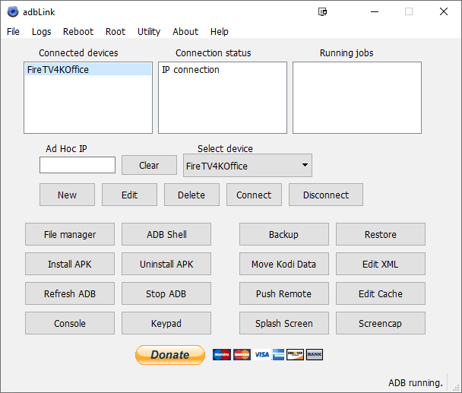Launch the ADB Shell
This screenshot has height=393, width=462.
coord(166,234)
